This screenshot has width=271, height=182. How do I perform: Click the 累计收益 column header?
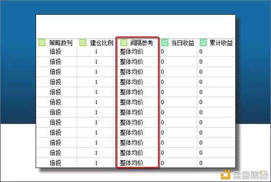click(221, 43)
